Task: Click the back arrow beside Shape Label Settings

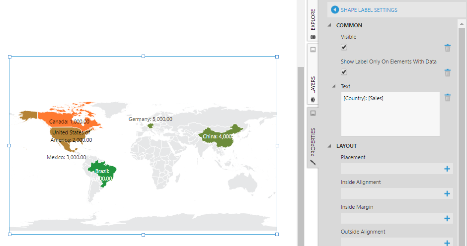Action: click(x=335, y=10)
